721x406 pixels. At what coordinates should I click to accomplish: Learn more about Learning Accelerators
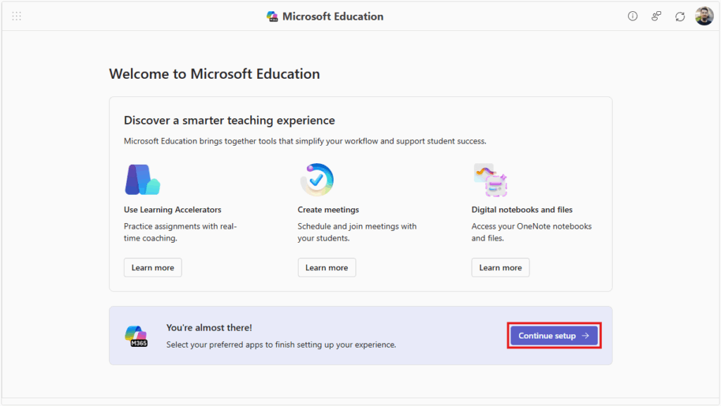[153, 267]
